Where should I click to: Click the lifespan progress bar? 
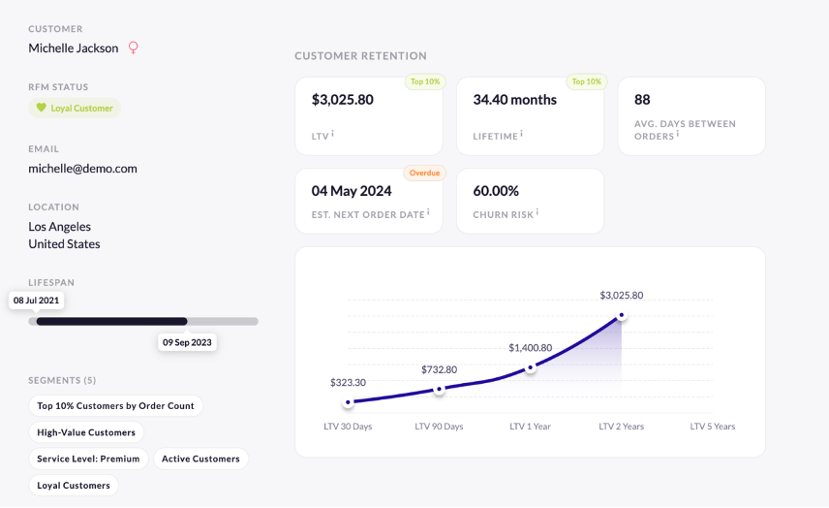coord(143,321)
